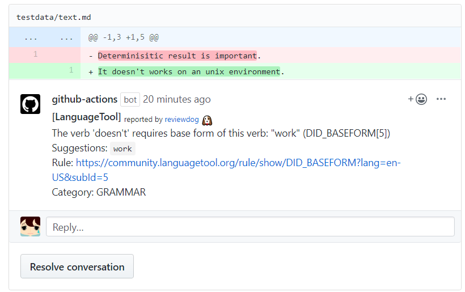
Task: Click the reviewdog dog emoji icon
Action: 207,120
